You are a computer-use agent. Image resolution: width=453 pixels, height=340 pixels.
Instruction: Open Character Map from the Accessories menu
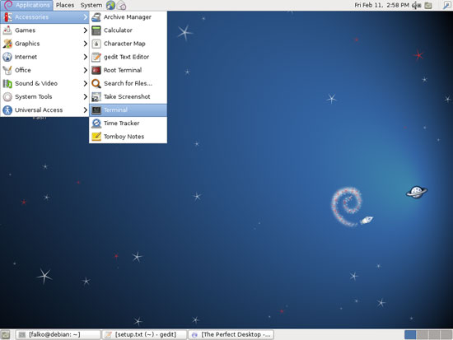click(128, 44)
